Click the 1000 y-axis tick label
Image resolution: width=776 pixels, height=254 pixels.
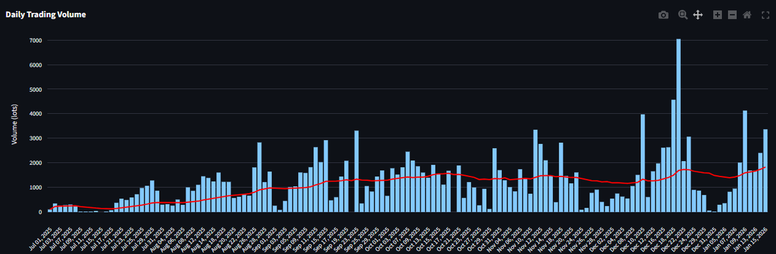tap(36, 187)
